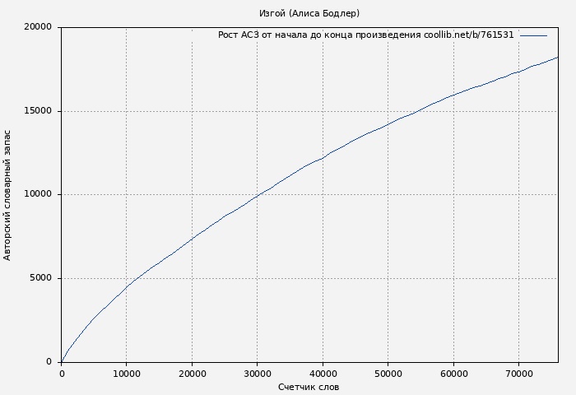Click the x-axis label "Счетчик слов"

[309, 387]
